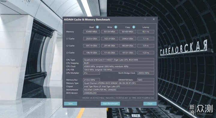Click the Write column info icon

[x=116, y=27]
